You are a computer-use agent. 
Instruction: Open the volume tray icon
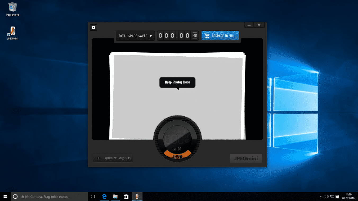(326, 197)
